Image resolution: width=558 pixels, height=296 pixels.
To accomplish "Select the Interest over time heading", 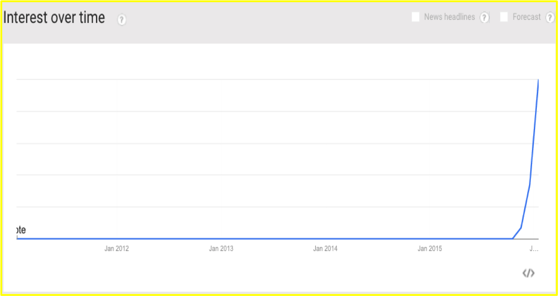I will pos(54,18).
